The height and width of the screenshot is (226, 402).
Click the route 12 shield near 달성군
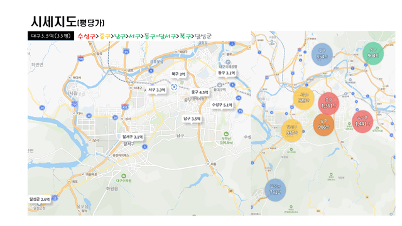(x=55, y=198)
